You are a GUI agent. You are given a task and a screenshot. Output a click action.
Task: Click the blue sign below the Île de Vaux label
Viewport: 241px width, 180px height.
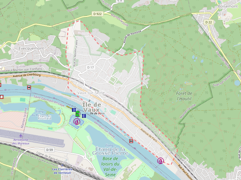84,116
